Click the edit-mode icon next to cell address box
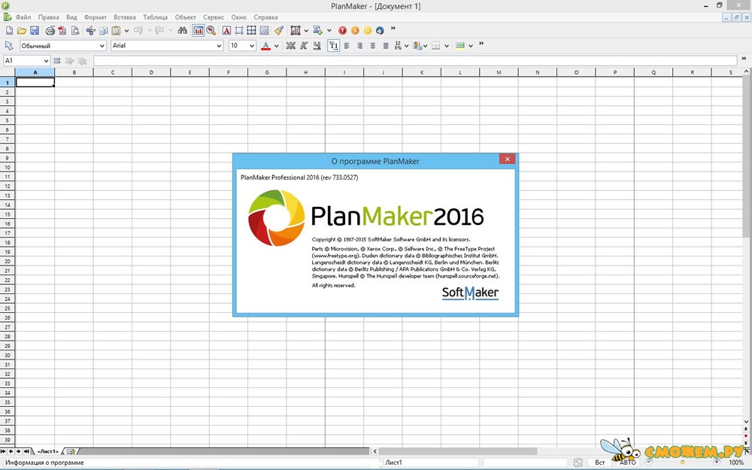 click(56, 61)
